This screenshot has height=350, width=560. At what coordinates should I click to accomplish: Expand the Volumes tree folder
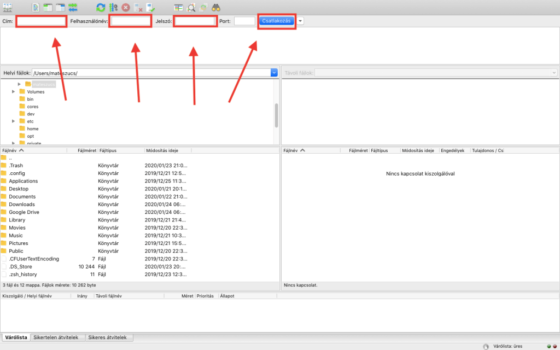[14, 92]
